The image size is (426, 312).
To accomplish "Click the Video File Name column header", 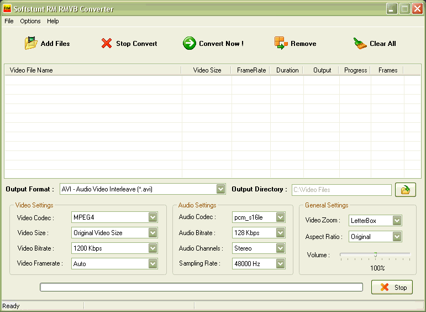I will pyautogui.click(x=93, y=70).
